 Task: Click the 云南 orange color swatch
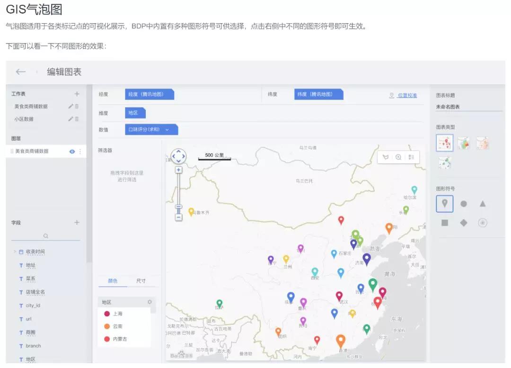point(106,326)
